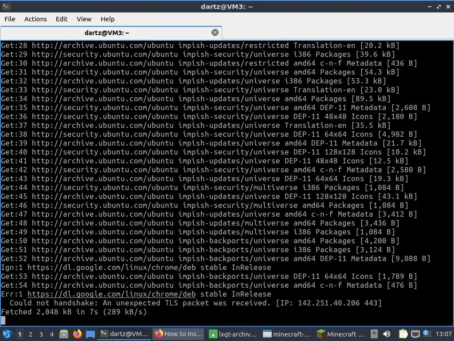Switch to virtual desktop 2
This screenshot has width=454, height=341.
click(x=30, y=334)
